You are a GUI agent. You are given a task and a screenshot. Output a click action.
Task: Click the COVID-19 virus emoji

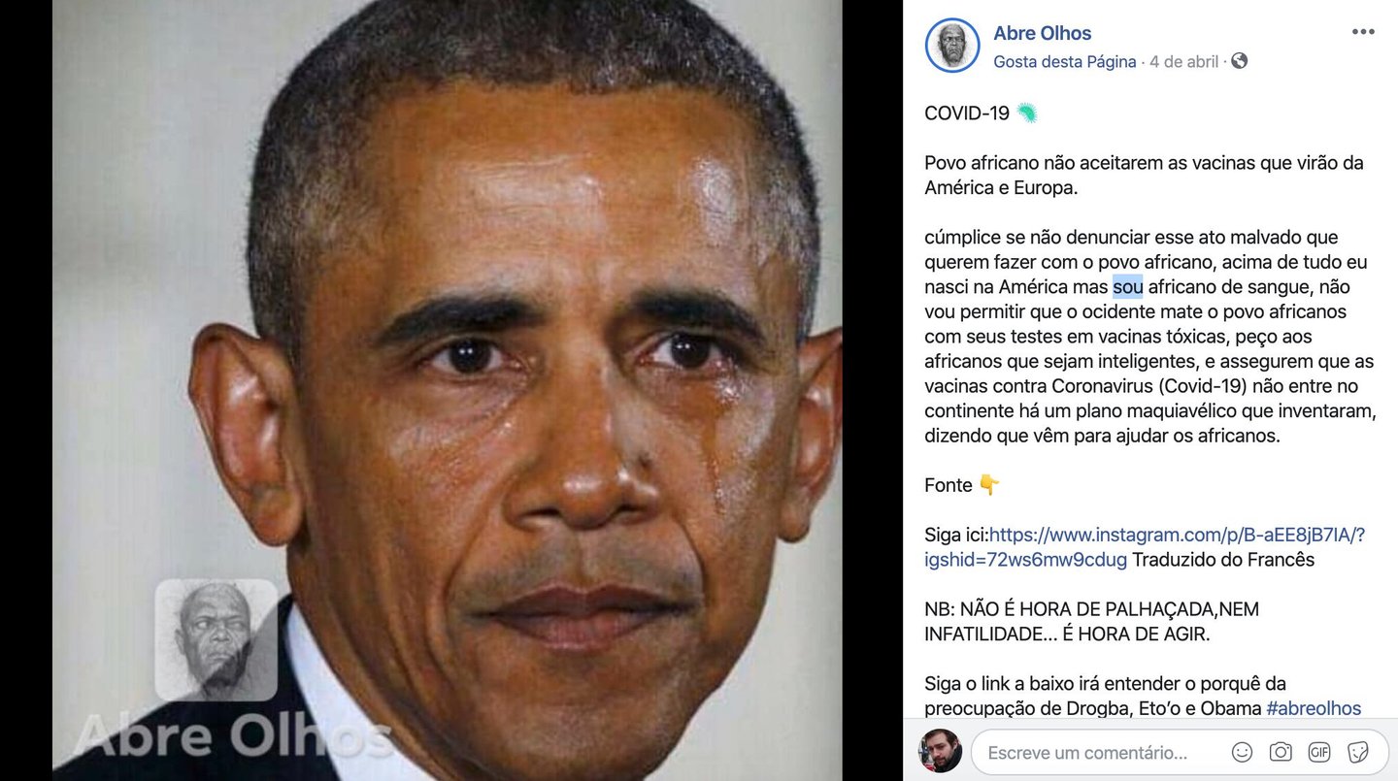click(x=1027, y=114)
